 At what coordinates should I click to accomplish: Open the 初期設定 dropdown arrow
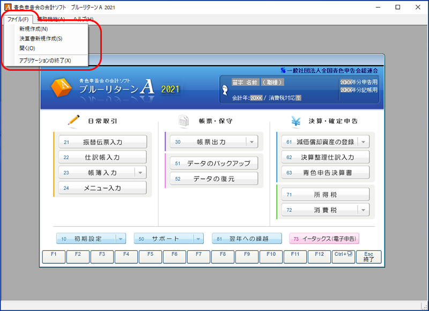(121, 239)
